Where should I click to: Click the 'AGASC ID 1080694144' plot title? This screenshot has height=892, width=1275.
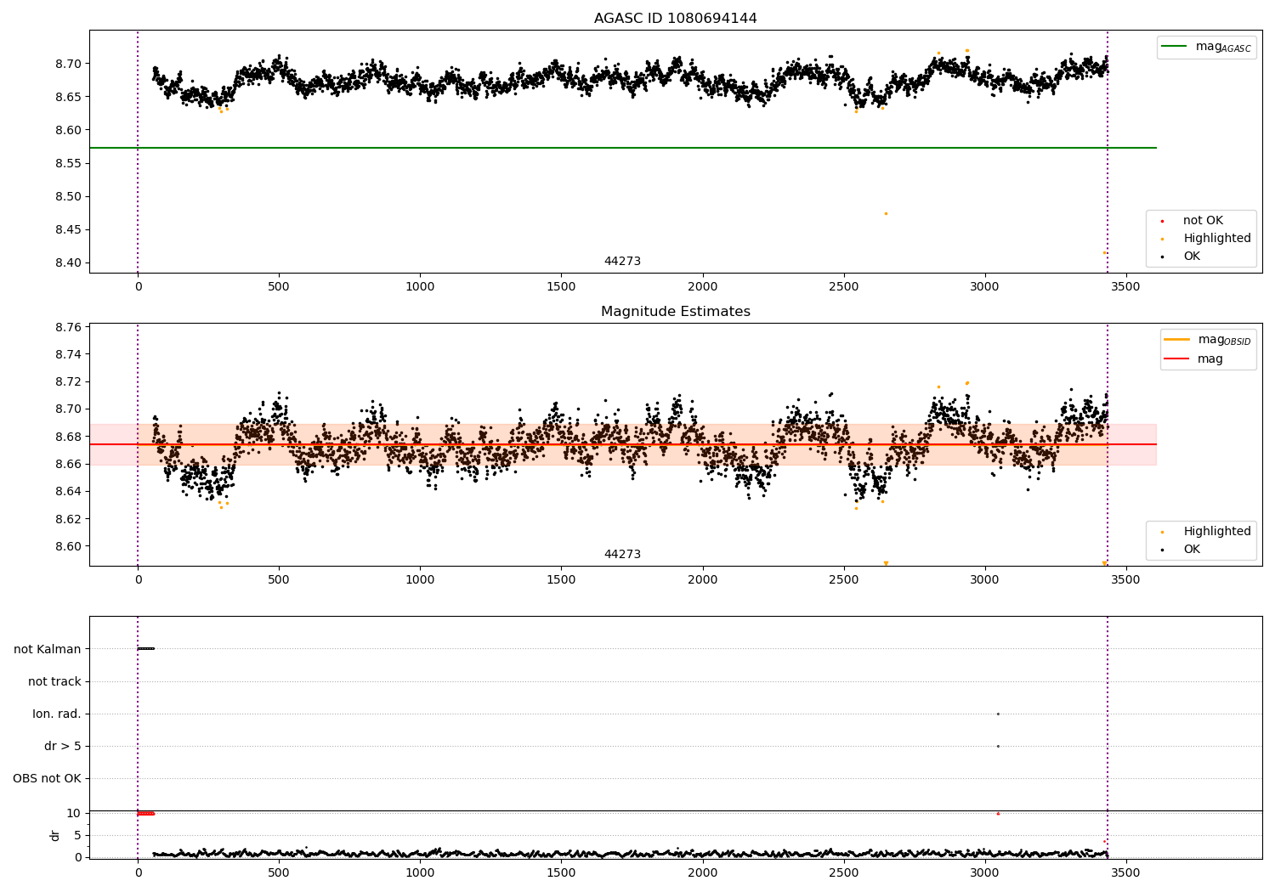[x=675, y=19]
